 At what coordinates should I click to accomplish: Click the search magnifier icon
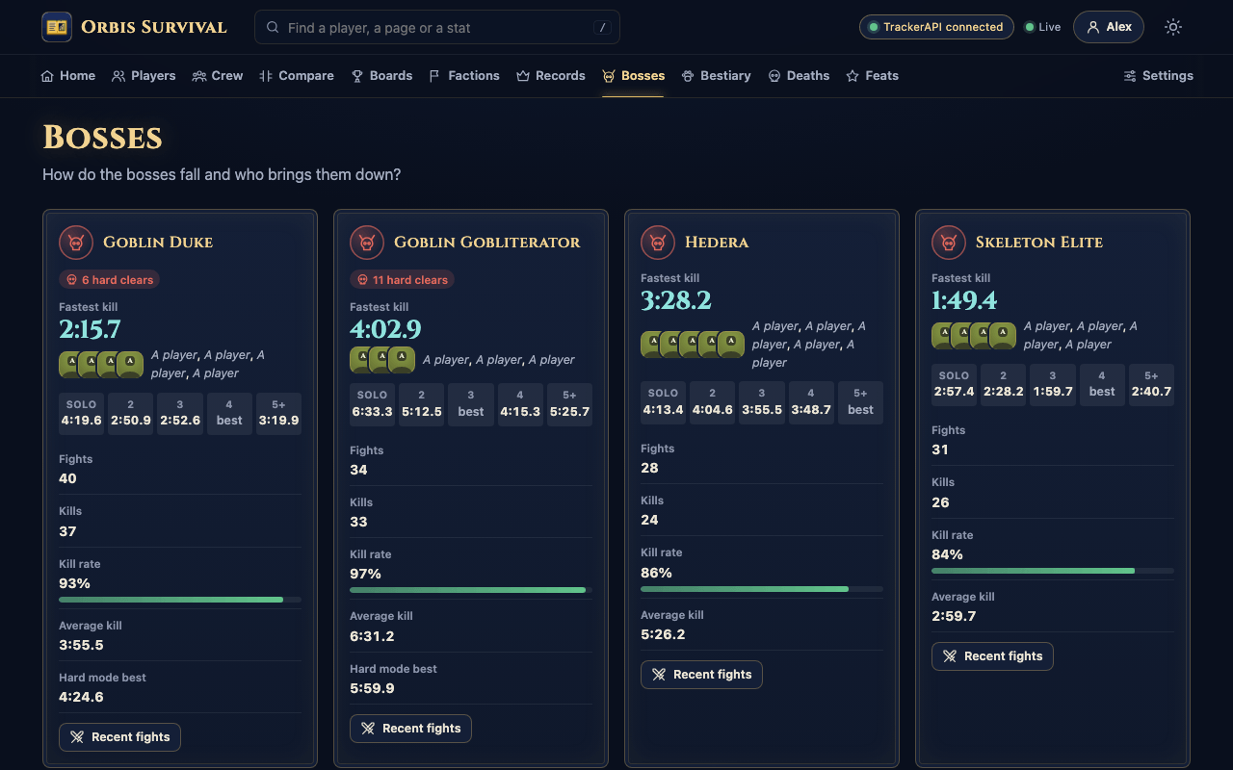click(x=273, y=28)
